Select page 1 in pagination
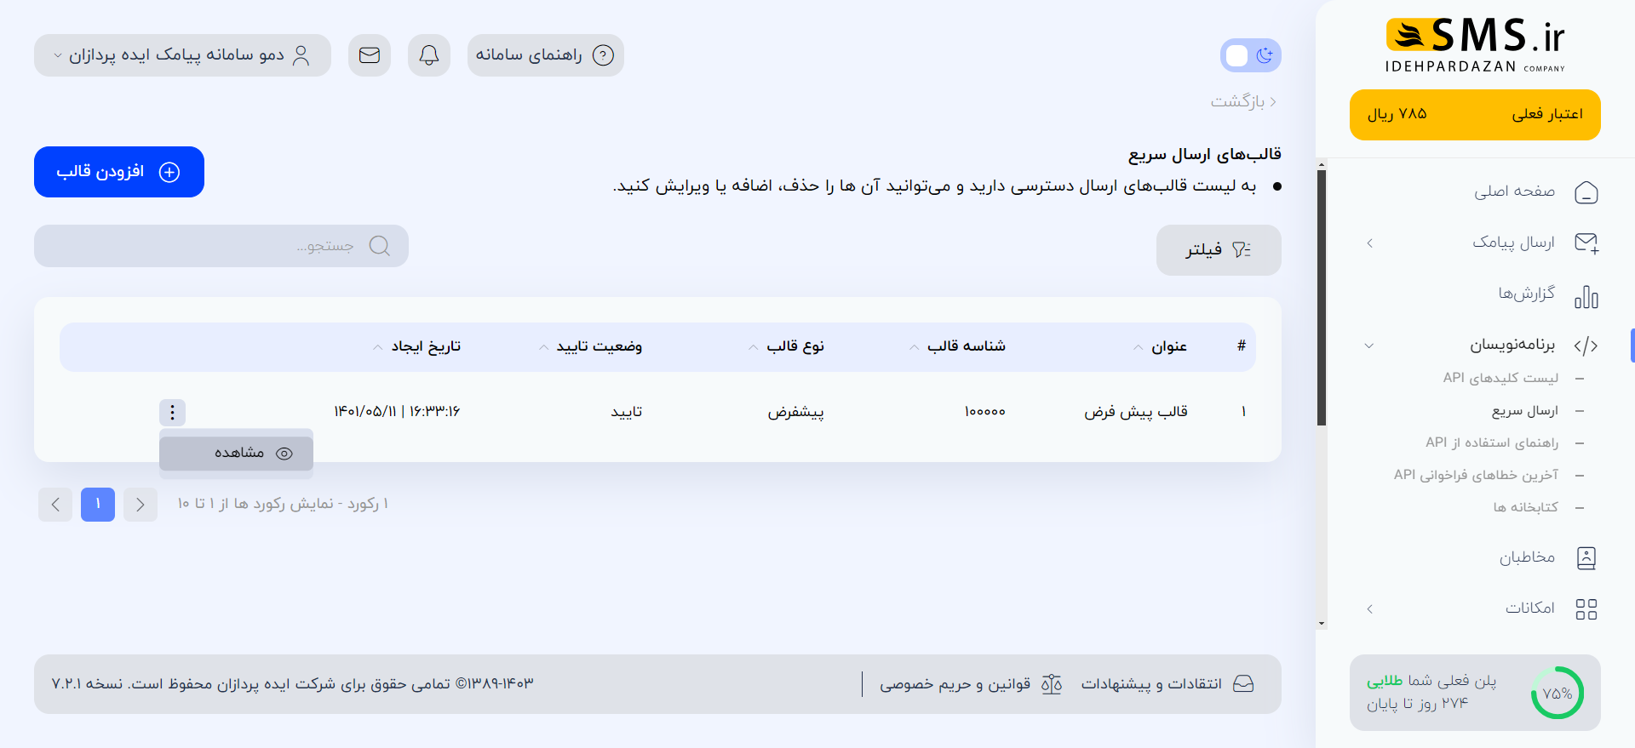The height and width of the screenshot is (748, 1635). (98, 505)
